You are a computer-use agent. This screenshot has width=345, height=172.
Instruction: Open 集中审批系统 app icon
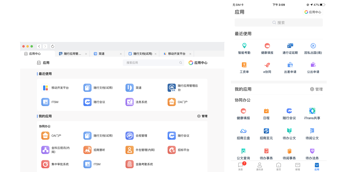(45, 164)
